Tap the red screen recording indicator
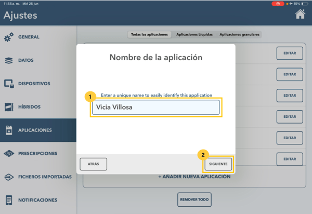This screenshot has height=214, width=312. tap(278, 4)
